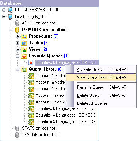Select the Query History (8) label
Viewport: 137px width, 141px height.
46,69
